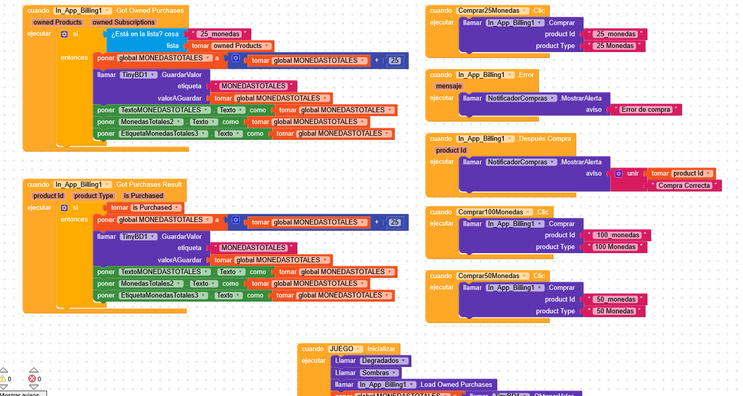Click the up arrow above the error icon

tap(34, 370)
